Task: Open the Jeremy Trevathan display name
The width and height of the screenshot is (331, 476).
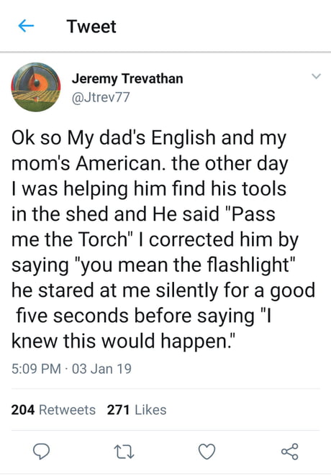Action: [x=127, y=78]
